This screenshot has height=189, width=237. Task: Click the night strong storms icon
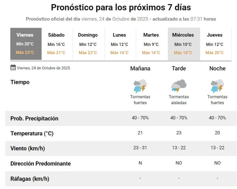point(217,86)
